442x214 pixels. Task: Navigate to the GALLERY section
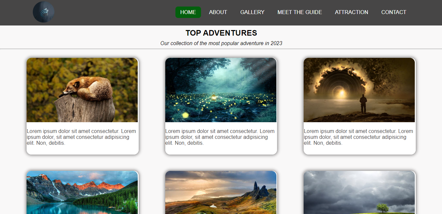pos(252,12)
